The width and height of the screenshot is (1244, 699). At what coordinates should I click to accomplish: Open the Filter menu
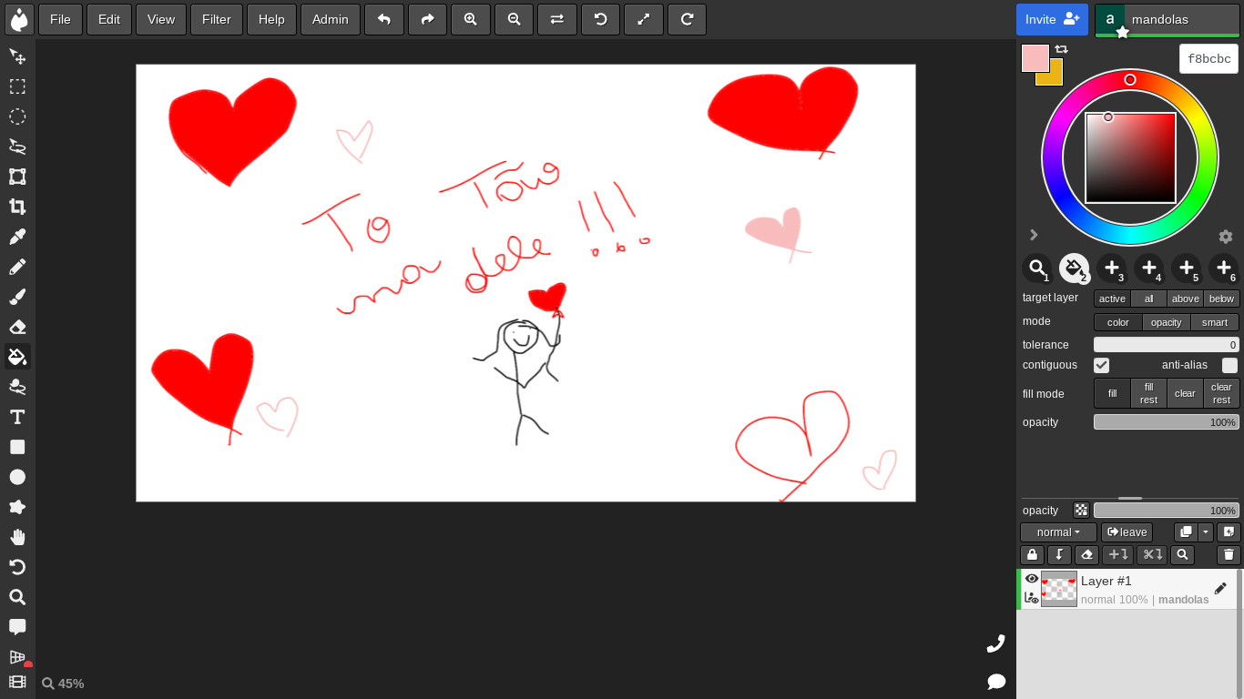tap(217, 19)
